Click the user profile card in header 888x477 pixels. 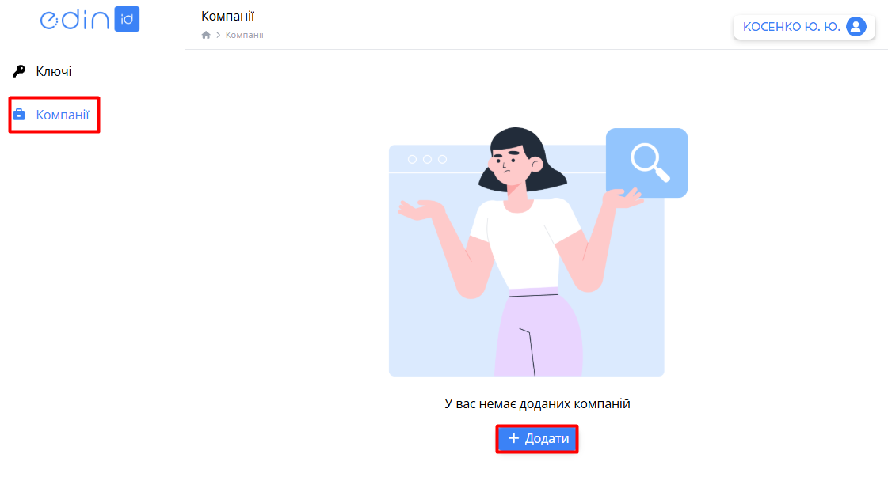pos(805,27)
